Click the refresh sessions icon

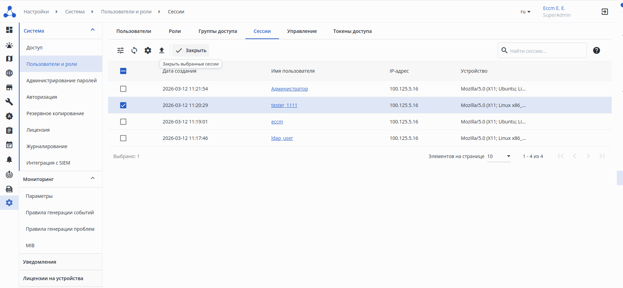134,50
